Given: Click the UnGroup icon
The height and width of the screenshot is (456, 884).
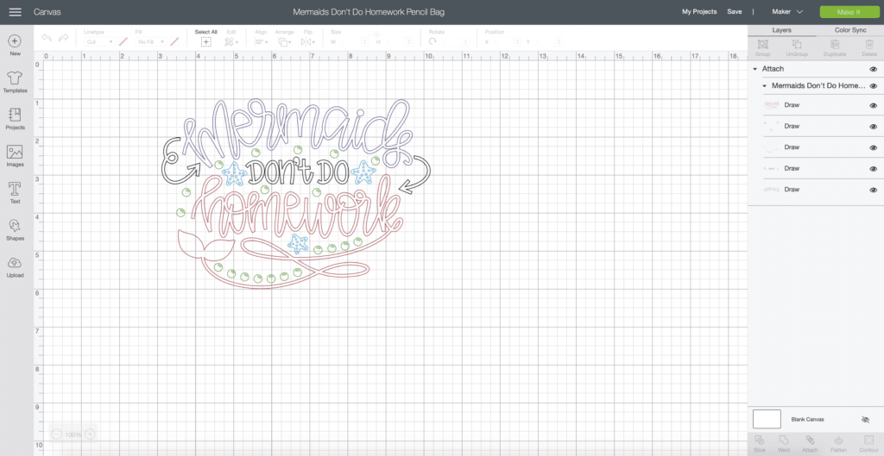Looking at the screenshot, I should coord(797,48).
